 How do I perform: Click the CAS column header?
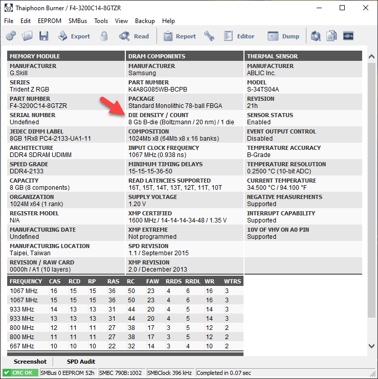coord(55,282)
